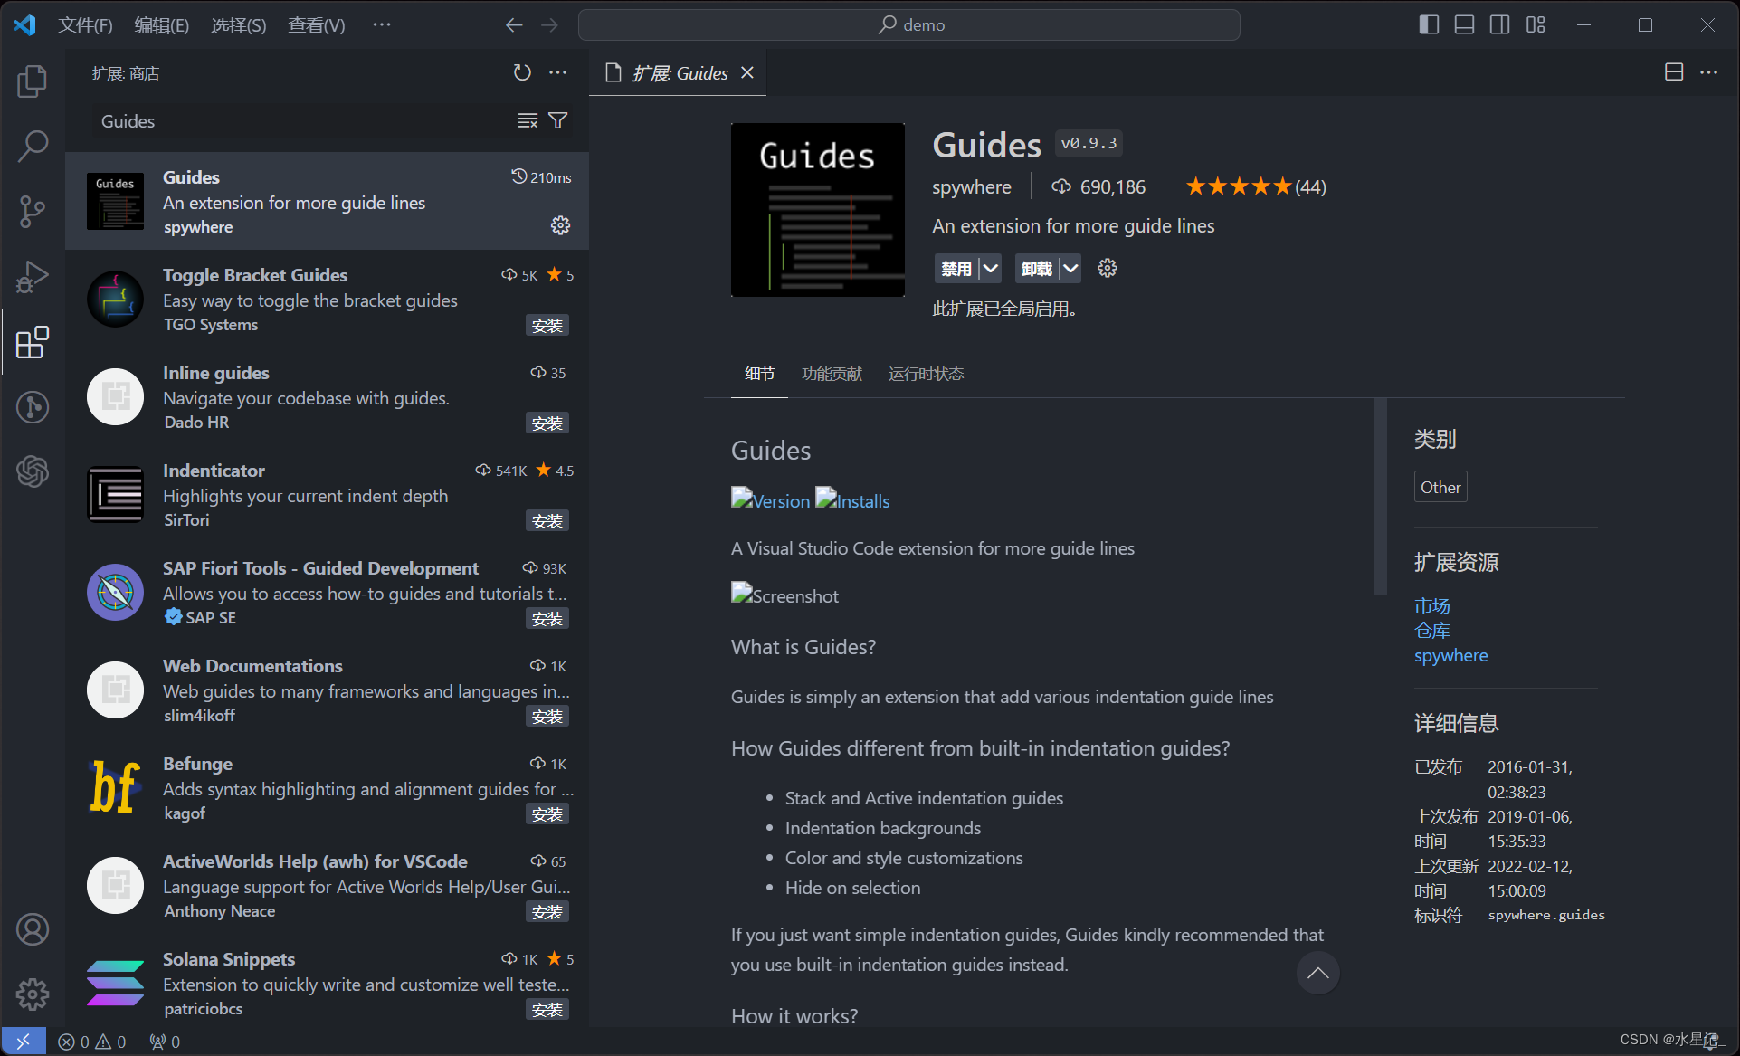Open the Explorer view in activity bar
Image resolution: width=1740 pixels, height=1056 pixels.
(33, 81)
